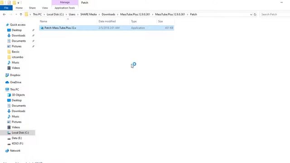Navigate to Local Disk (C:) breadcrumb

click(55, 14)
